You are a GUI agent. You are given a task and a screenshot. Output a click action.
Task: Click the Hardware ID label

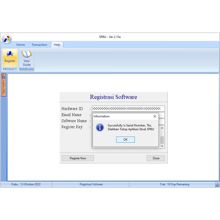72,108
